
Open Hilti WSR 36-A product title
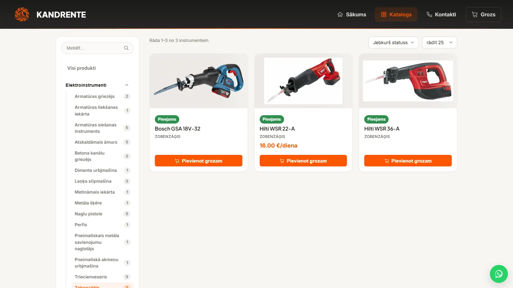(x=382, y=129)
